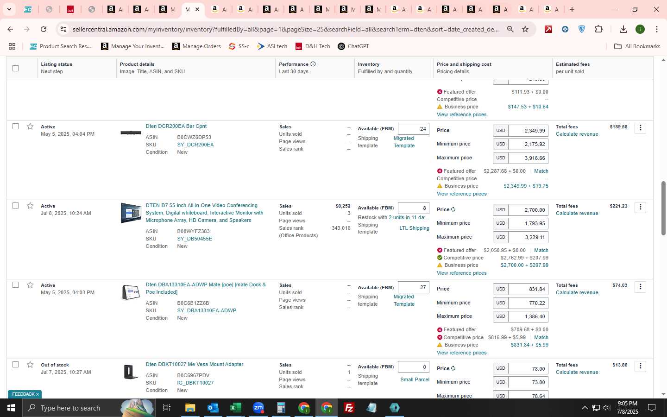Toggle the select-all checkbox in table header
This screenshot has width=667, height=417.
coord(15,68)
